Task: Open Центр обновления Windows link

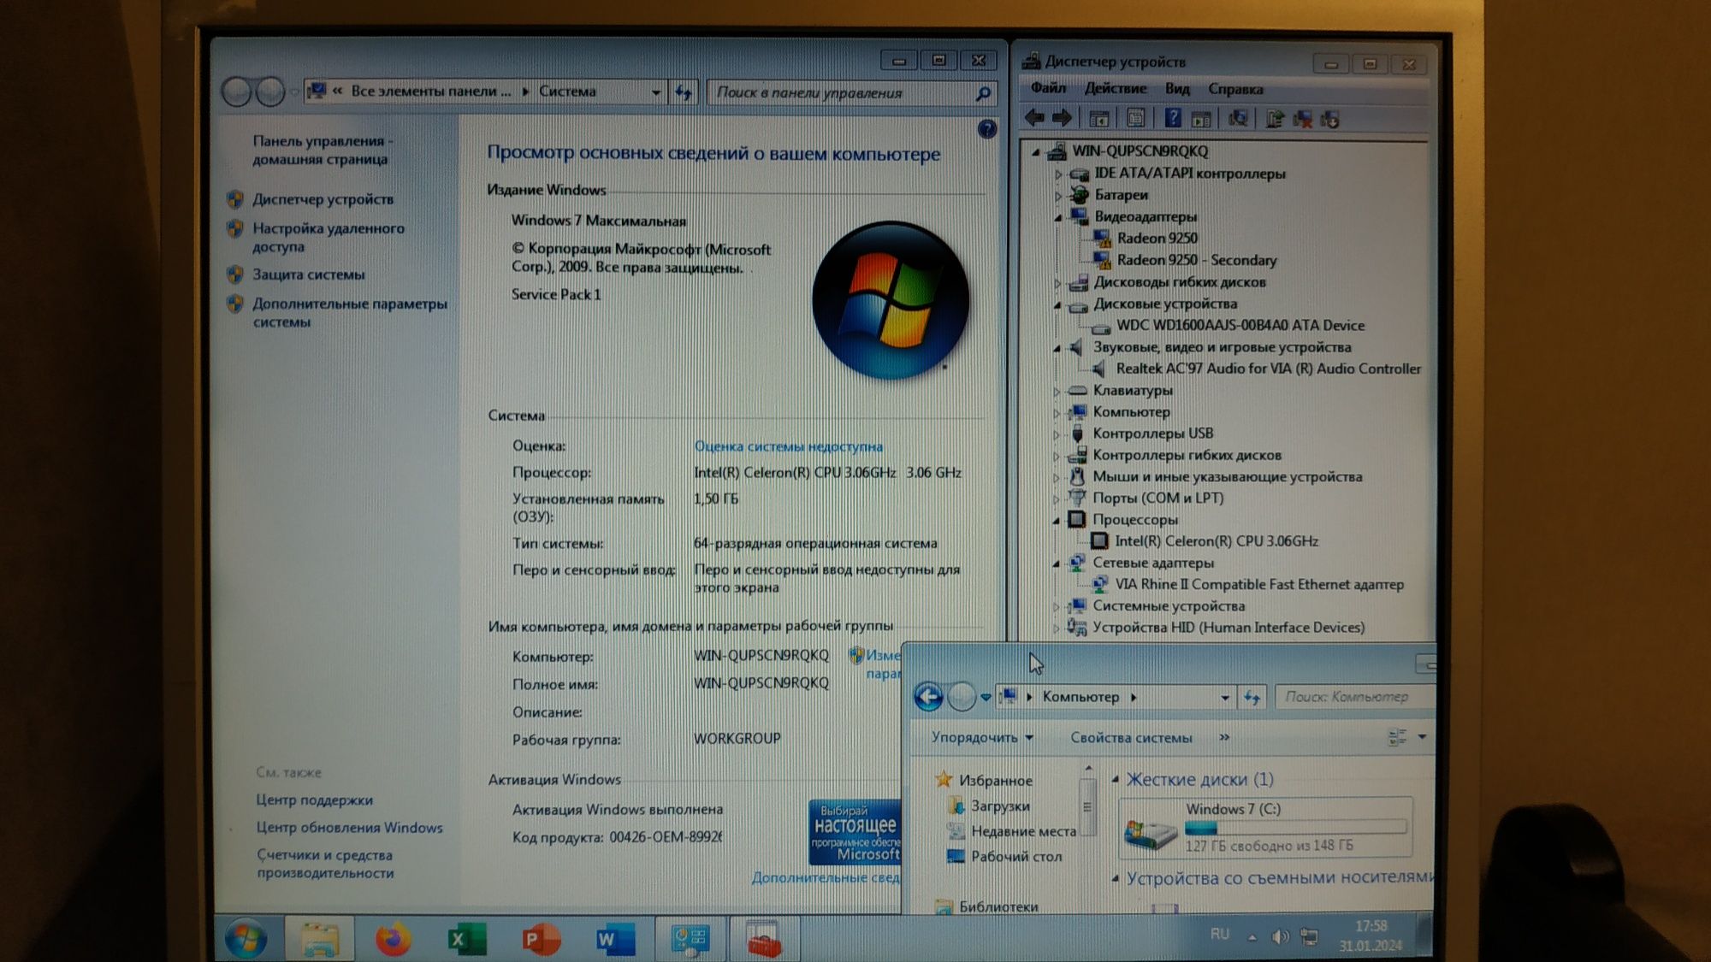Action: point(349,828)
